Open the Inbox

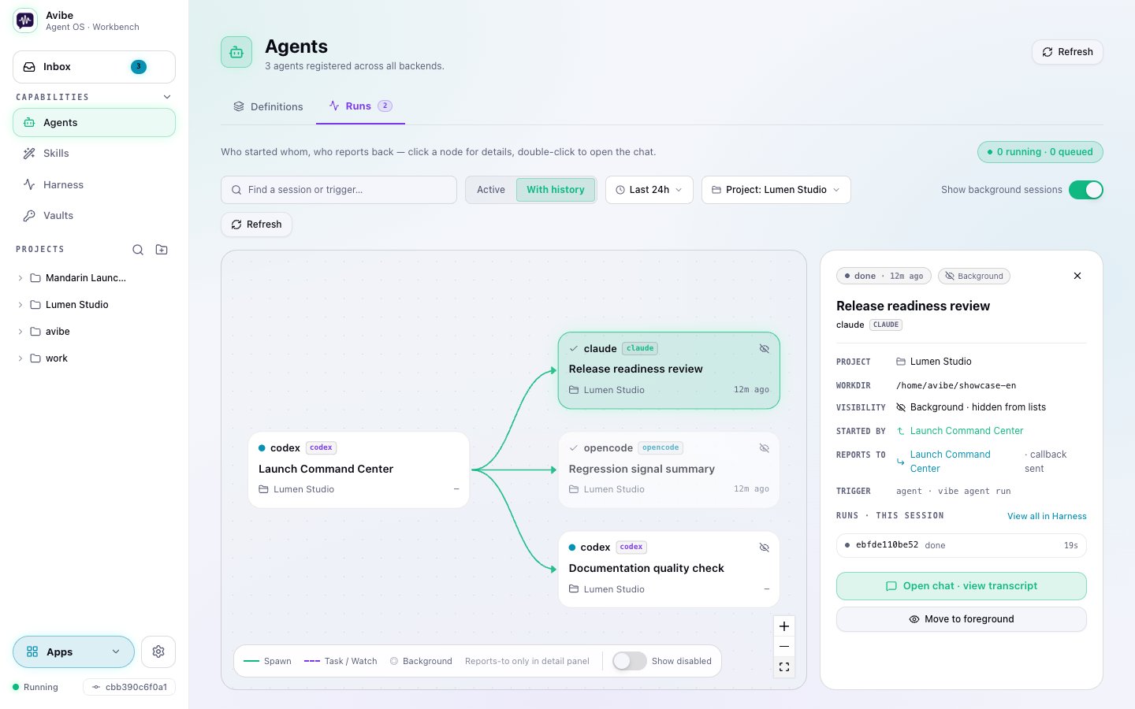point(94,67)
